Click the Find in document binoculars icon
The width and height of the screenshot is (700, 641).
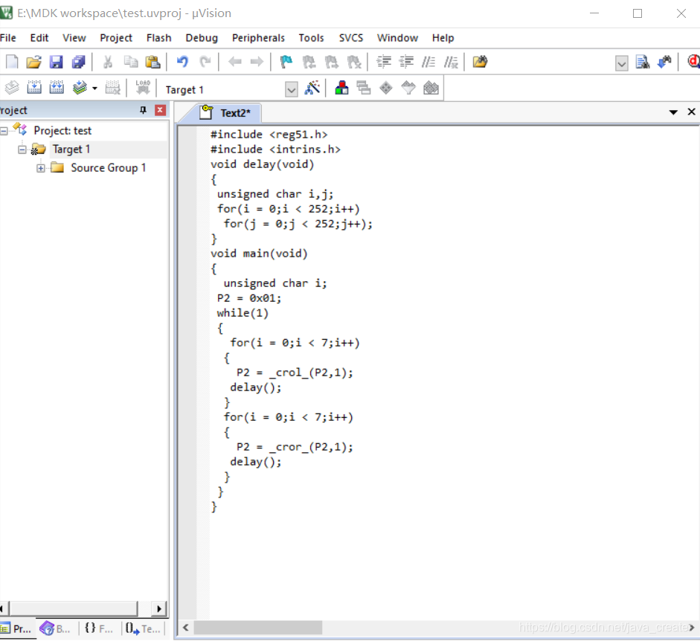pos(643,62)
